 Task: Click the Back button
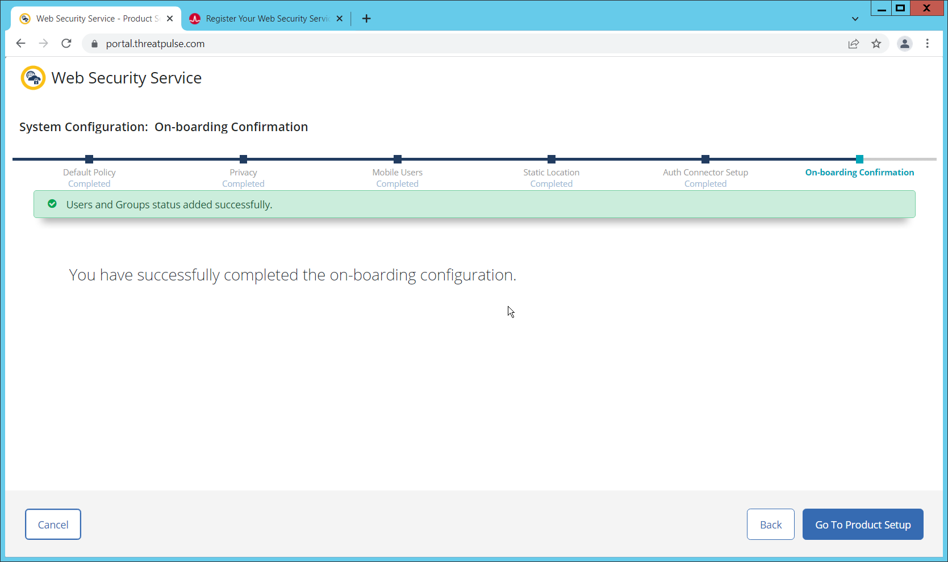(x=770, y=525)
